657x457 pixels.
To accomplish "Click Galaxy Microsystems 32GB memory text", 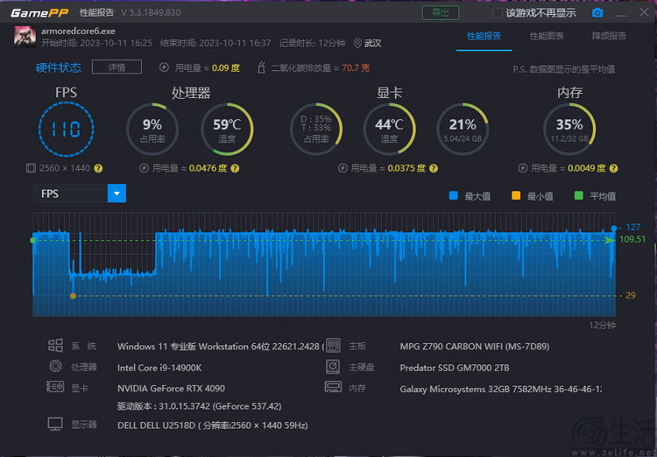I will (501, 389).
